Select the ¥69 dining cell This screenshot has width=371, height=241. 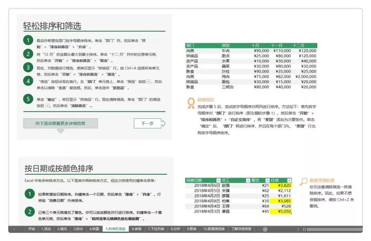coord(260,206)
